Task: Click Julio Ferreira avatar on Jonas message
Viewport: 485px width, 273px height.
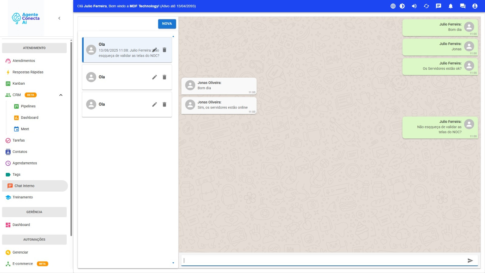Action: click(x=469, y=46)
